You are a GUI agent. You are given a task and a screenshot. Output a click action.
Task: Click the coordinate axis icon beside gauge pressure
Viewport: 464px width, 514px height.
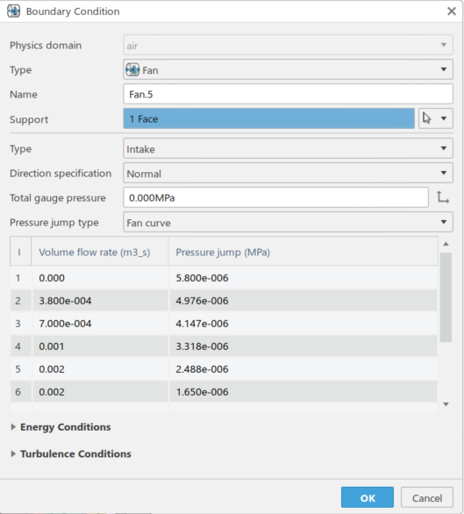coord(443,197)
